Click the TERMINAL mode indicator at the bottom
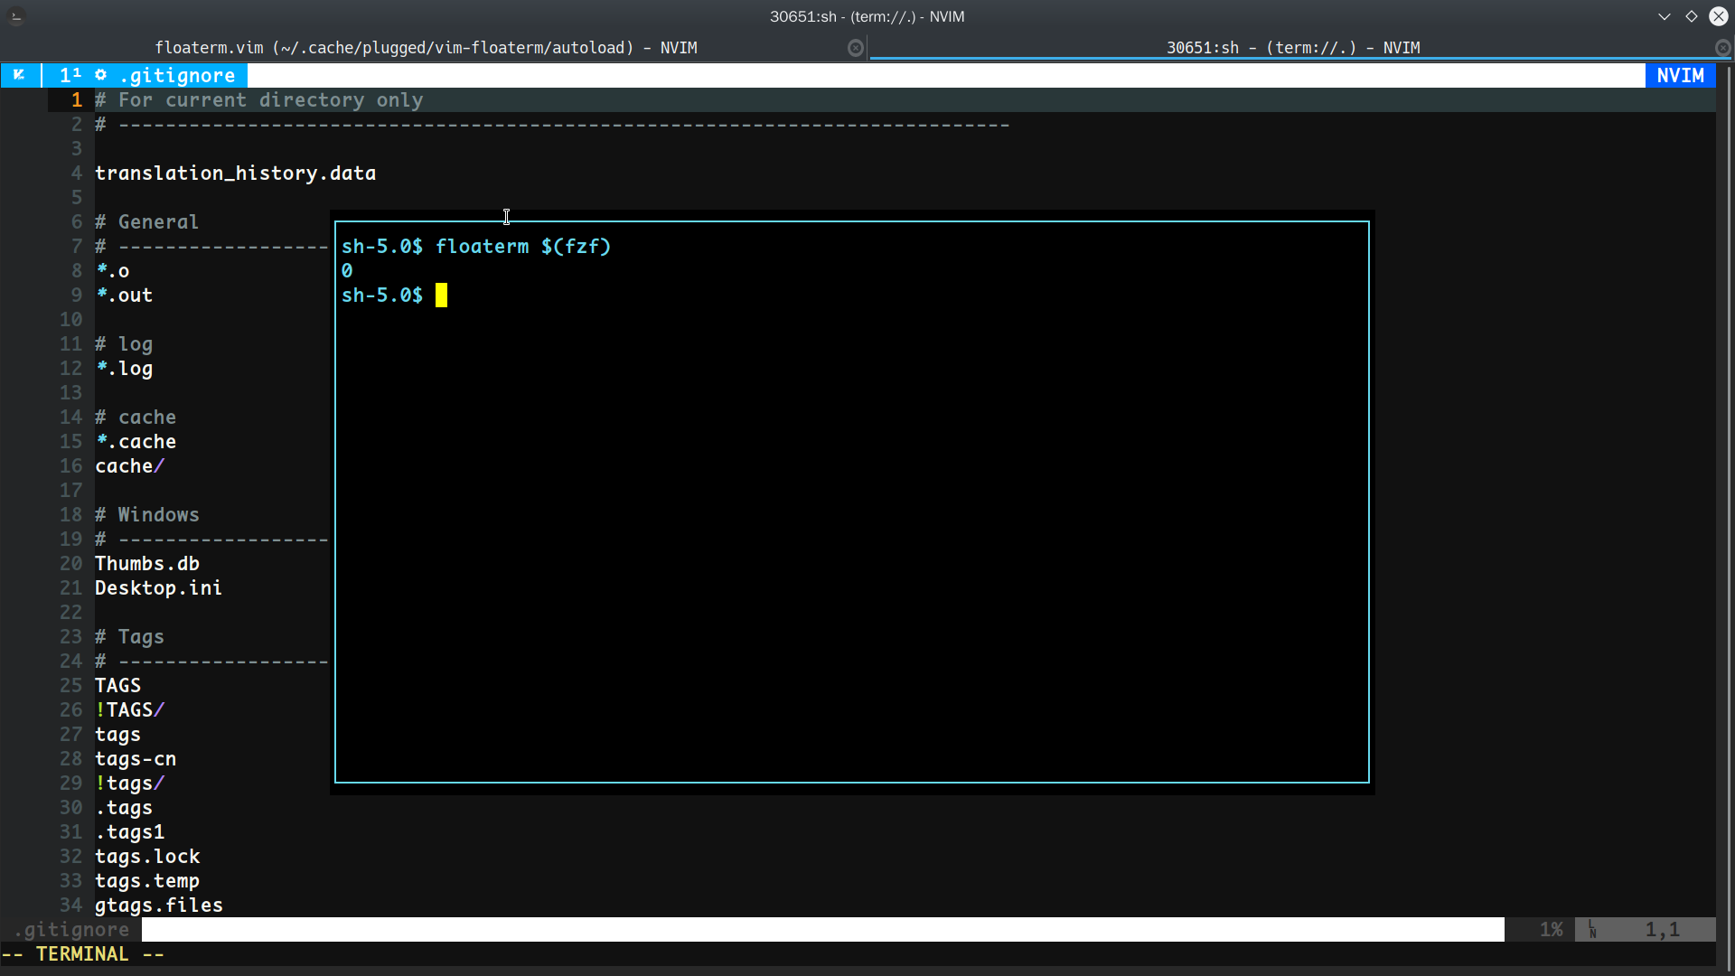The width and height of the screenshot is (1735, 976). click(81, 953)
